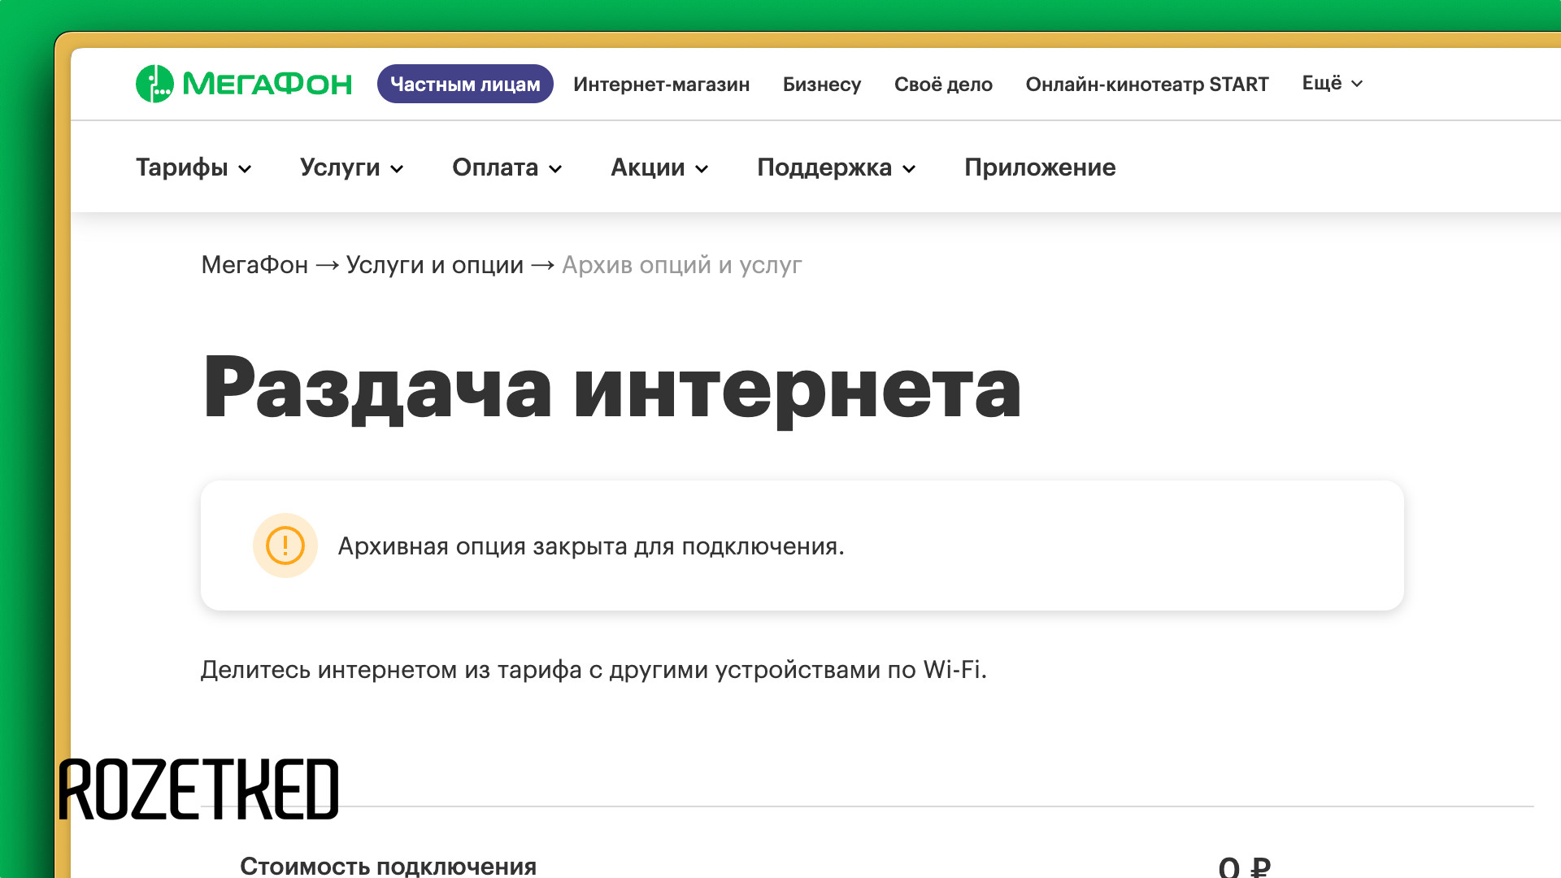This screenshot has height=878, width=1561.
Task: Click the 0 ₽ price value
Action: coord(1244,867)
